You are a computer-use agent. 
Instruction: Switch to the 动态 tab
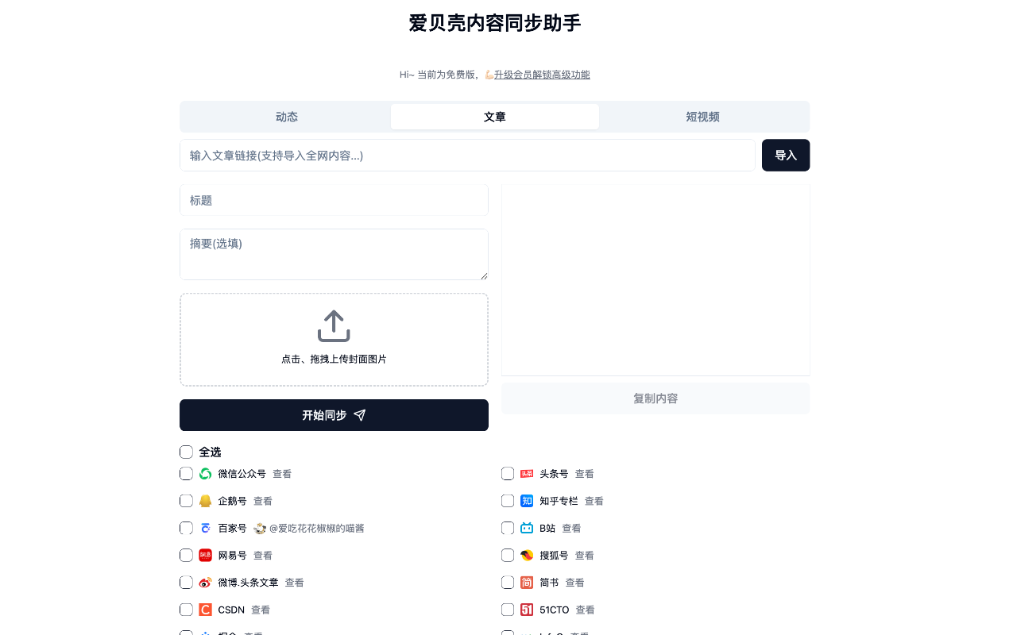[286, 116]
